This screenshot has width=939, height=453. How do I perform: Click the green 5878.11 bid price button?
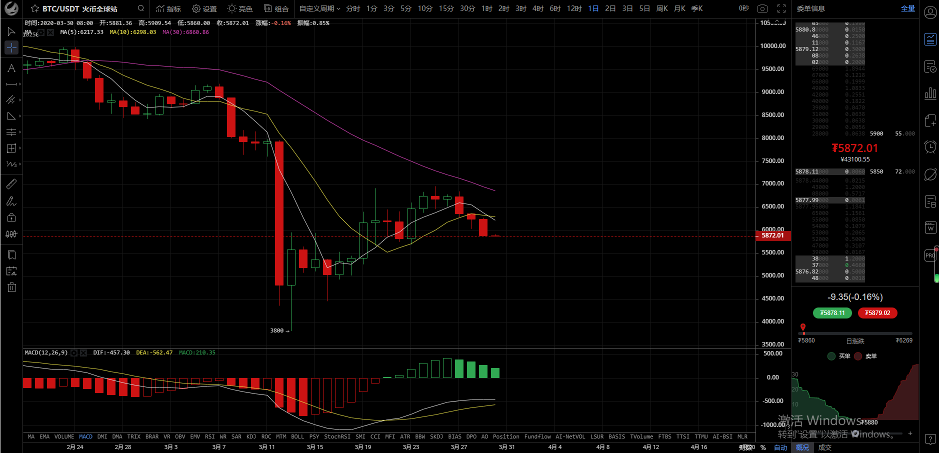832,313
